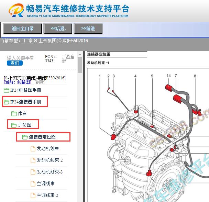Click the 空调线束 page icon
The image size is (209, 202).
click(33, 184)
